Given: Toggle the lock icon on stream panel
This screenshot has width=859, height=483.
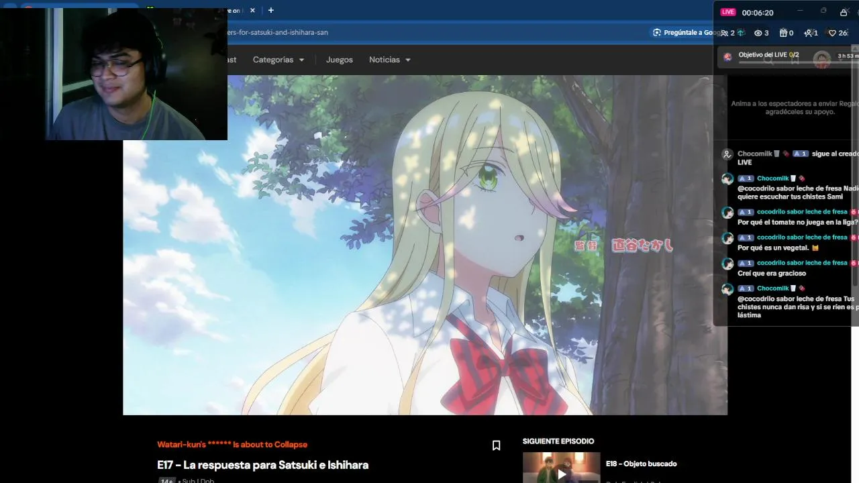Looking at the screenshot, I should click(844, 12).
